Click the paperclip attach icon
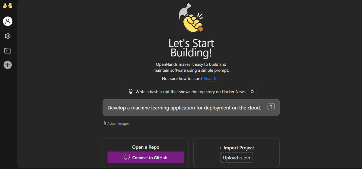 pyautogui.click(x=105, y=124)
